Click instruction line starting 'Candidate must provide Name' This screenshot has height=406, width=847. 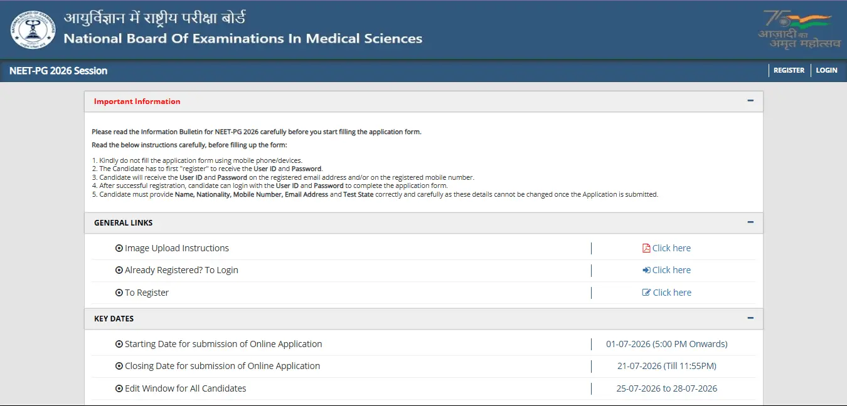pyautogui.click(x=375, y=194)
